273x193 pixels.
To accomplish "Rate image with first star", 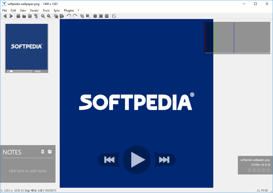I will pyautogui.click(x=249, y=170).
